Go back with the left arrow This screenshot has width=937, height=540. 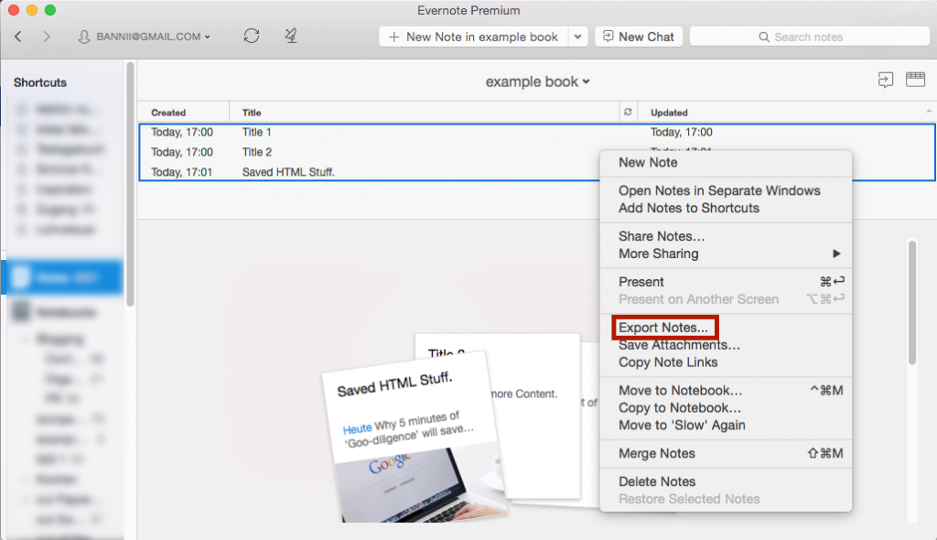tap(18, 37)
